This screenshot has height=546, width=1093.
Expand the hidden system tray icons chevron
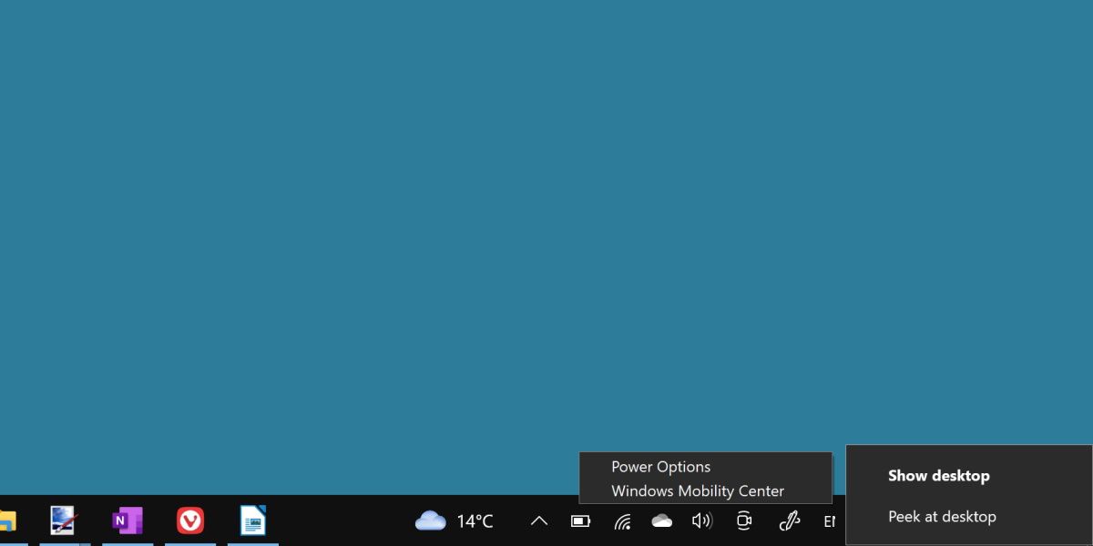538,521
